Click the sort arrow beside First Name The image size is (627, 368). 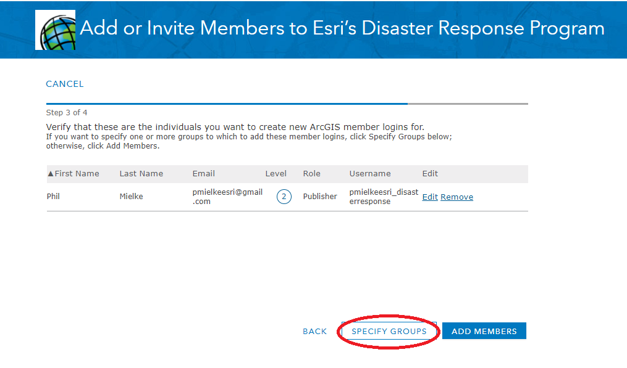click(x=51, y=174)
